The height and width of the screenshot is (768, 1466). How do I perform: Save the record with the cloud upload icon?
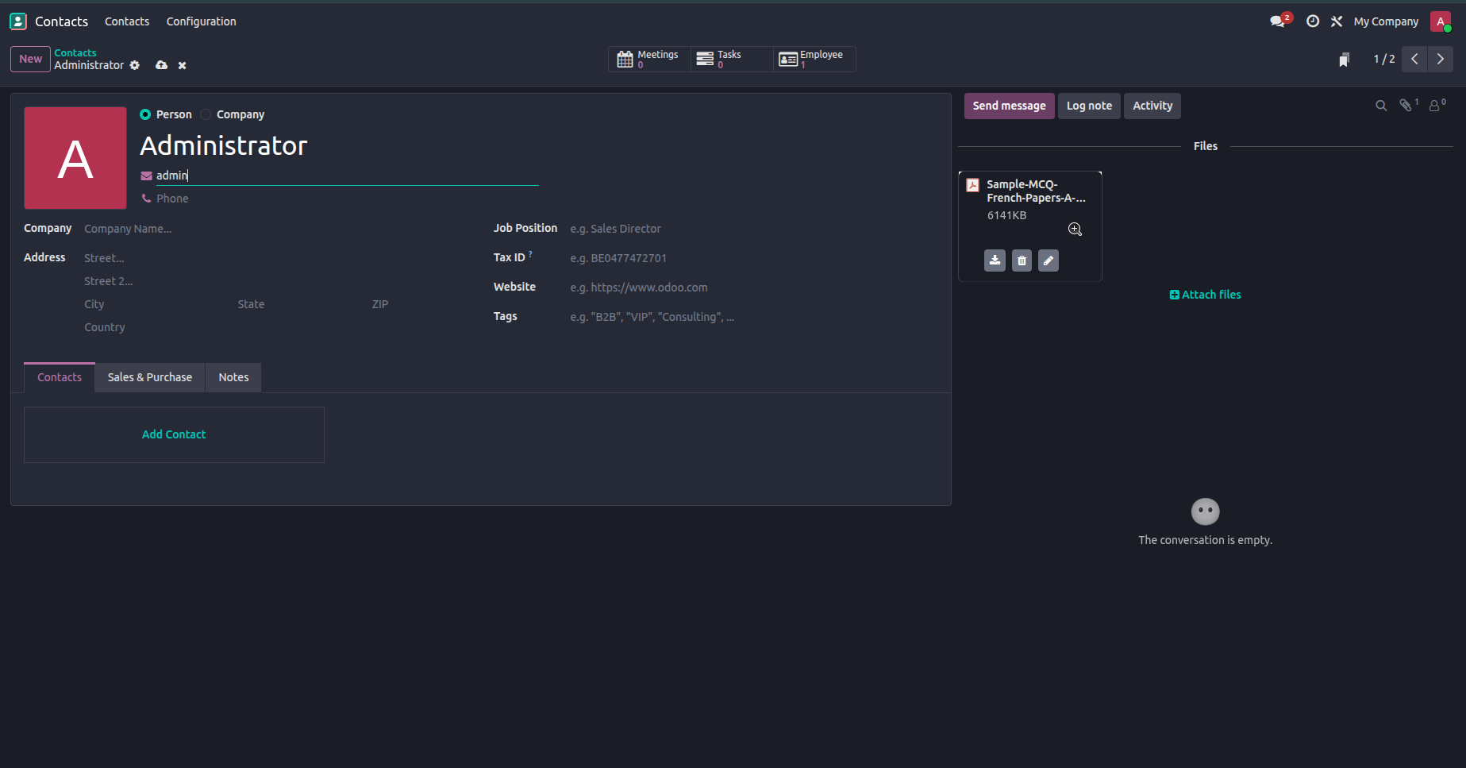point(161,65)
